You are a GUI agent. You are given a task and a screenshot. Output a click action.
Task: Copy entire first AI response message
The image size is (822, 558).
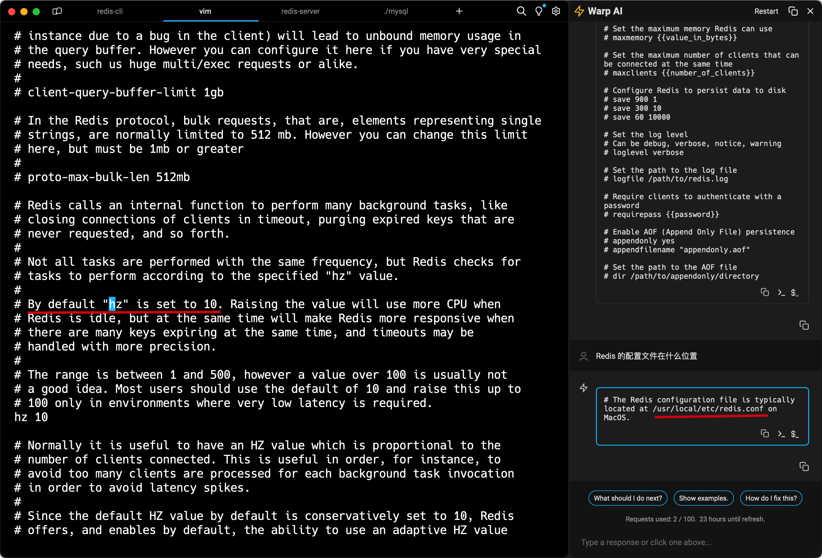pos(804,325)
